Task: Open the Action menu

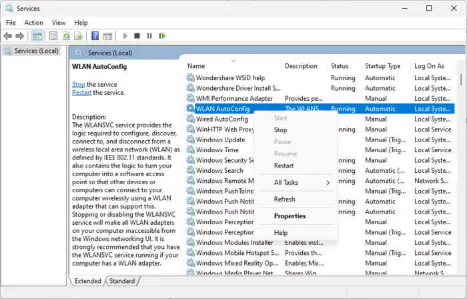Action: pyautogui.click(x=33, y=22)
